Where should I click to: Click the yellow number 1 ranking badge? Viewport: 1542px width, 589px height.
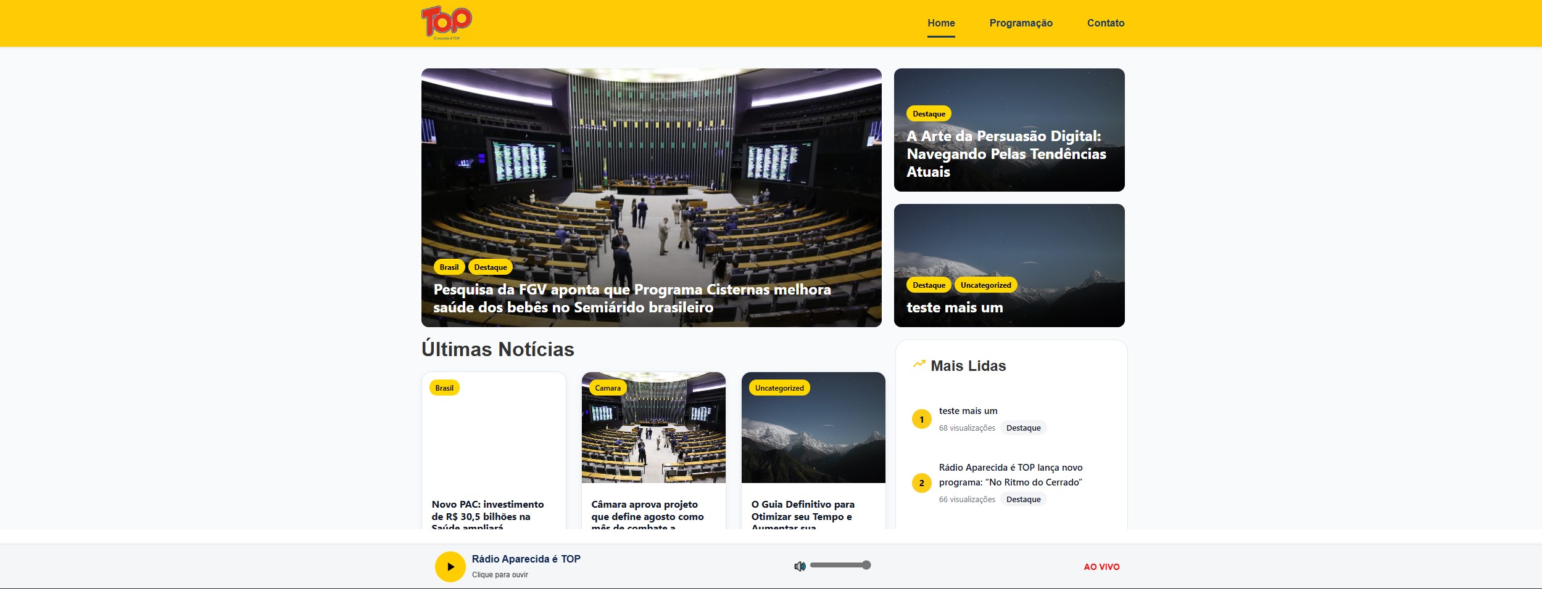pos(922,419)
